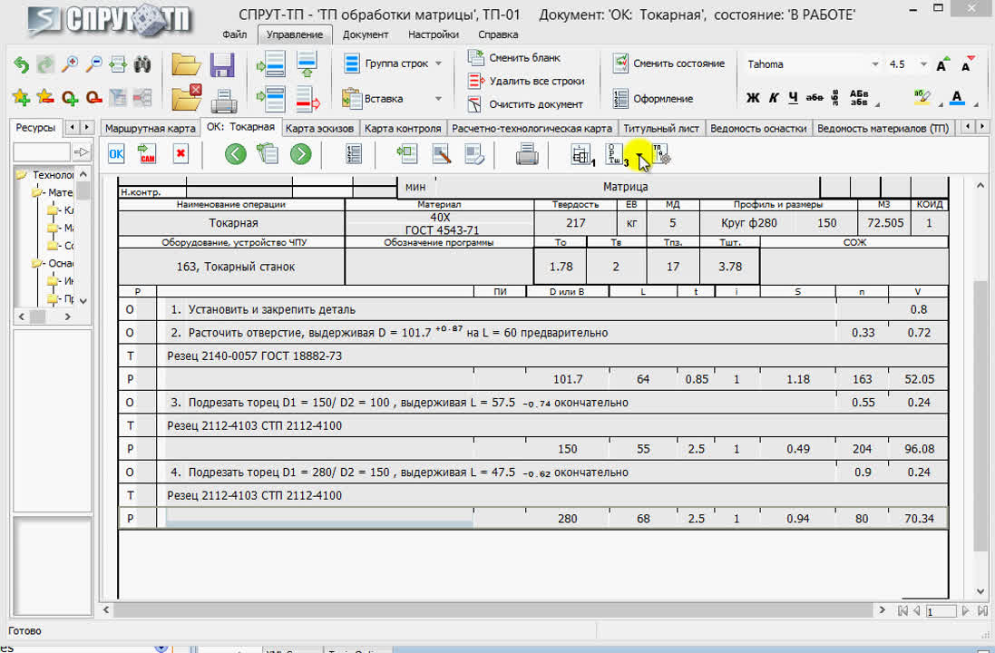Open the Настройки menu

tap(434, 34)
